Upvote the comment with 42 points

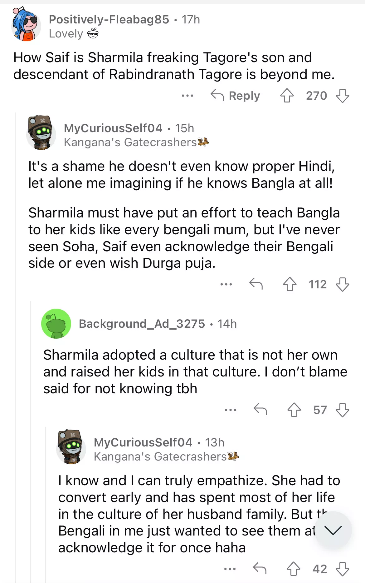point(293,569)
